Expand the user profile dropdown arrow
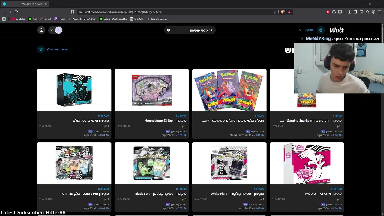The width and height of the screenshot is (384, 216). 52,30
